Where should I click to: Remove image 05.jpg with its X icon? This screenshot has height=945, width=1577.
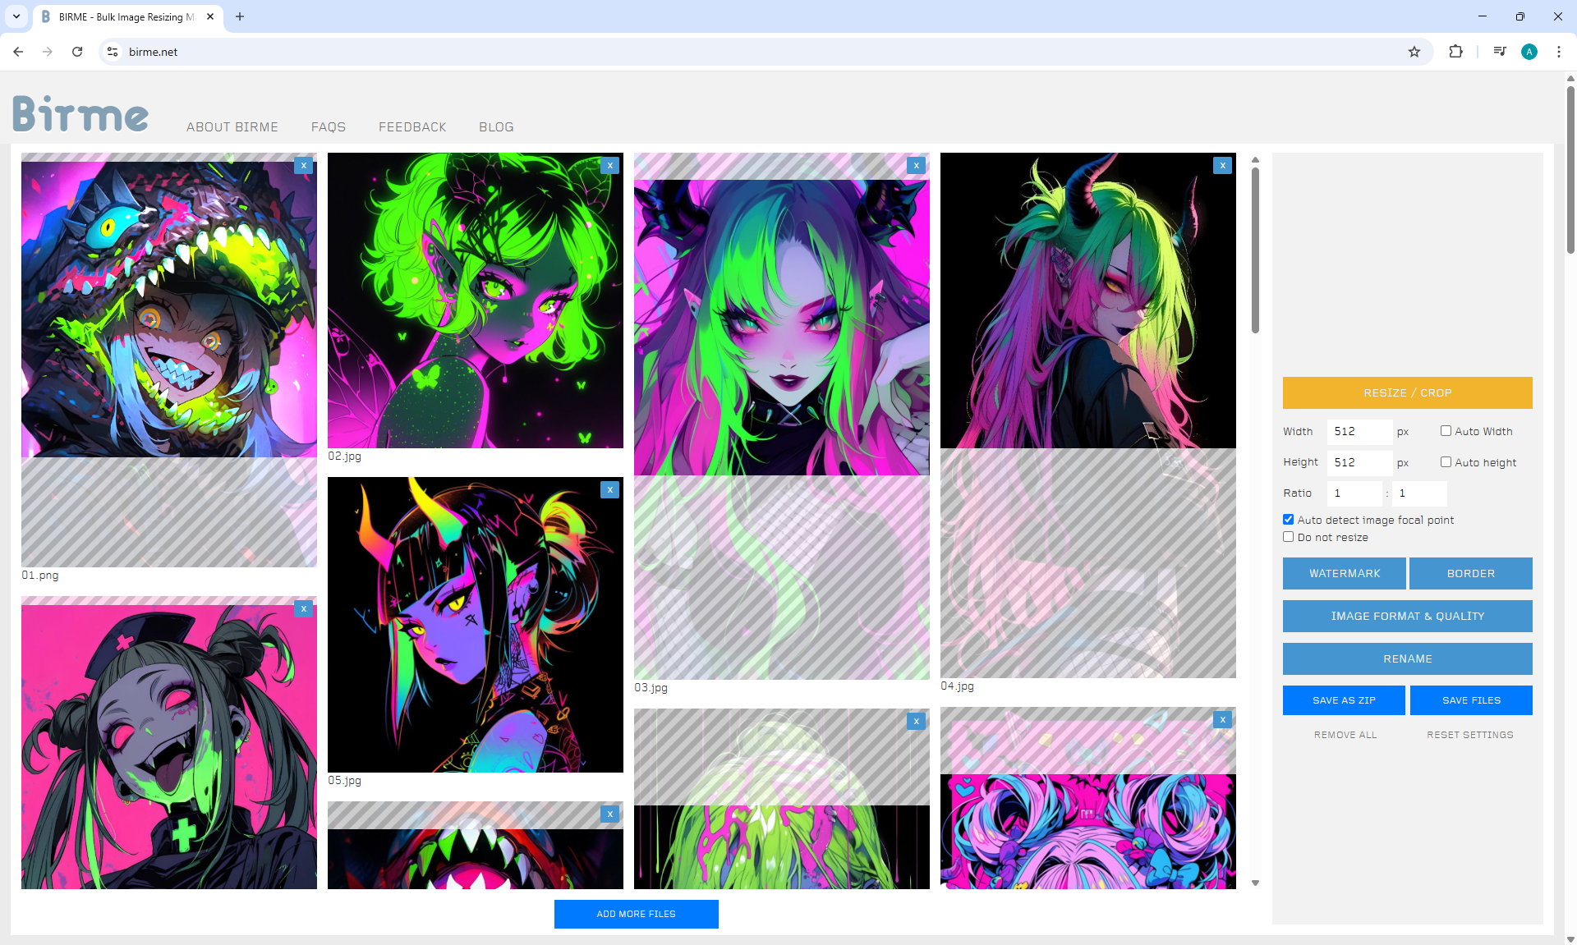tap(609, 489)
